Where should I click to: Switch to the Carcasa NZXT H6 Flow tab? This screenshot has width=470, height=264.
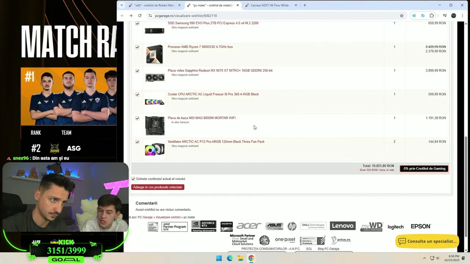pyautogui.click(x=270, y=5)
